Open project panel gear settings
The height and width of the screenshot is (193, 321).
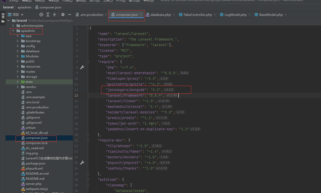[63, 15]
